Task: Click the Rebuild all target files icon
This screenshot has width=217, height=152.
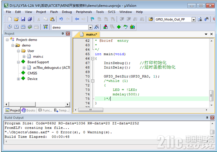Action: point(23,27)
